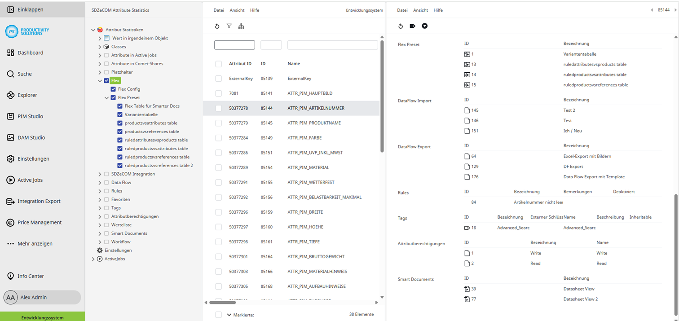Image resolution: width=679 pixels, height=321 pixels.
Task: Refresh the attribute list
Action: [x=217, y=26]
